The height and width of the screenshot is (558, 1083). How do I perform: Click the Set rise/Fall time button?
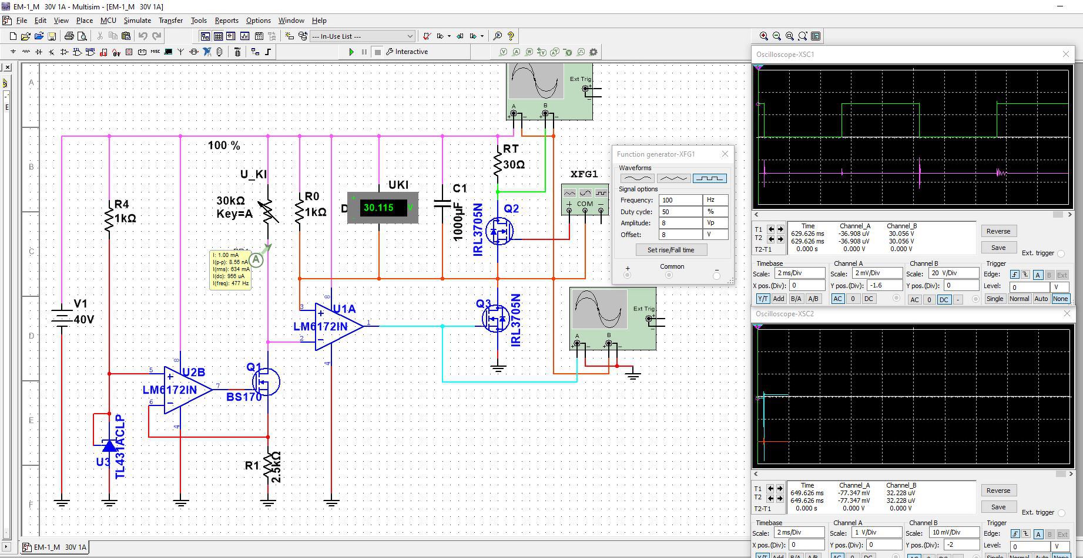pos(670,250)
